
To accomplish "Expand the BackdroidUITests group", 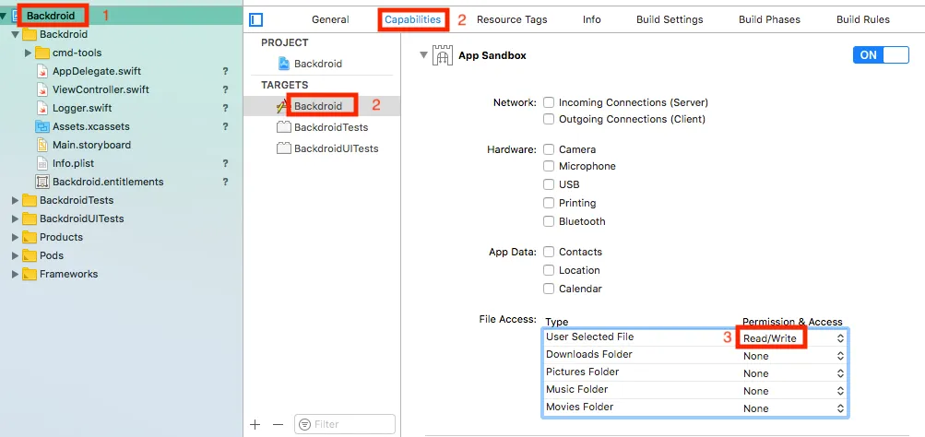I will click(16, 218).
